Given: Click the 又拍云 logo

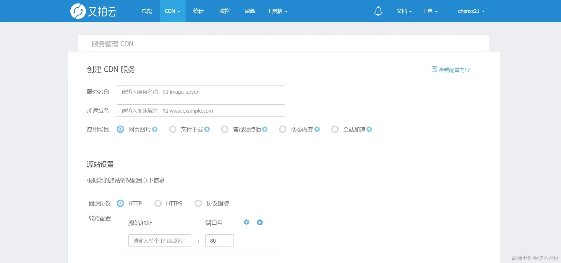Looking at the screenshot, I should (x=93, y=11).
